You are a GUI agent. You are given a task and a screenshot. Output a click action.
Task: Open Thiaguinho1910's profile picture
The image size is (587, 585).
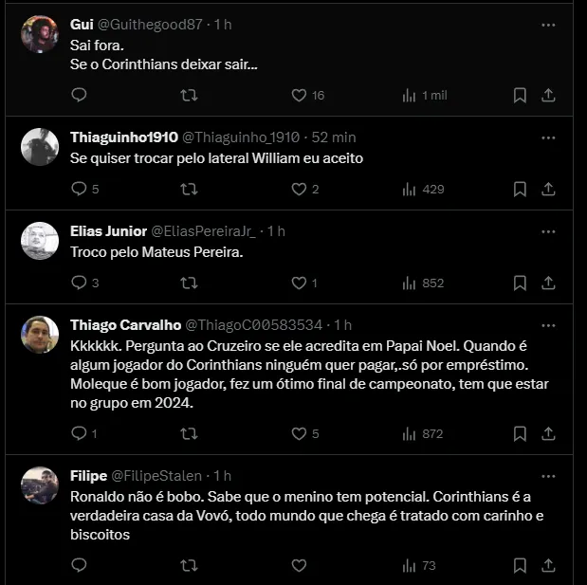coord(40,146)
